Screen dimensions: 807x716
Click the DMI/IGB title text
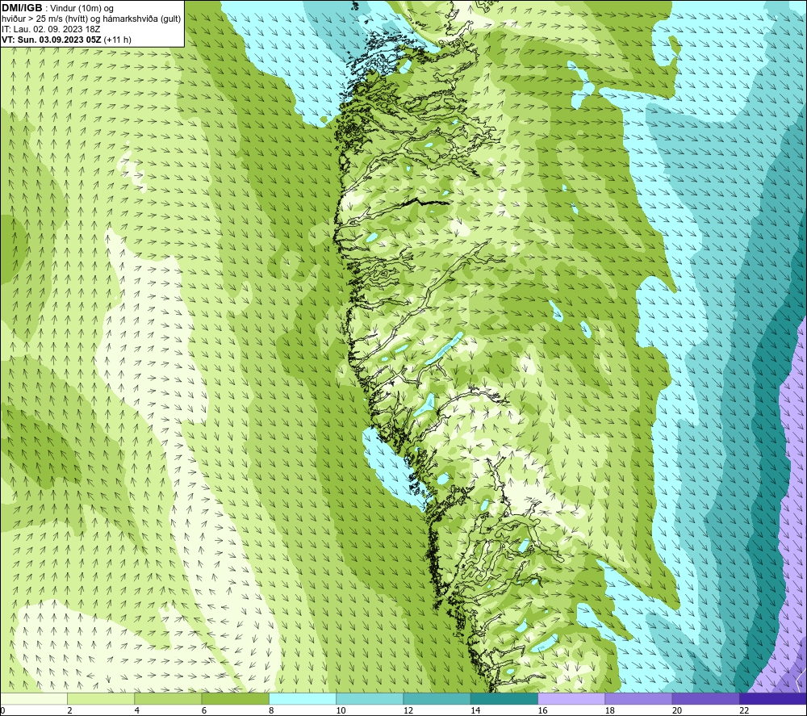(22, 8)
